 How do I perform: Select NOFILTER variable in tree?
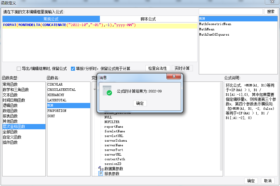112,122
